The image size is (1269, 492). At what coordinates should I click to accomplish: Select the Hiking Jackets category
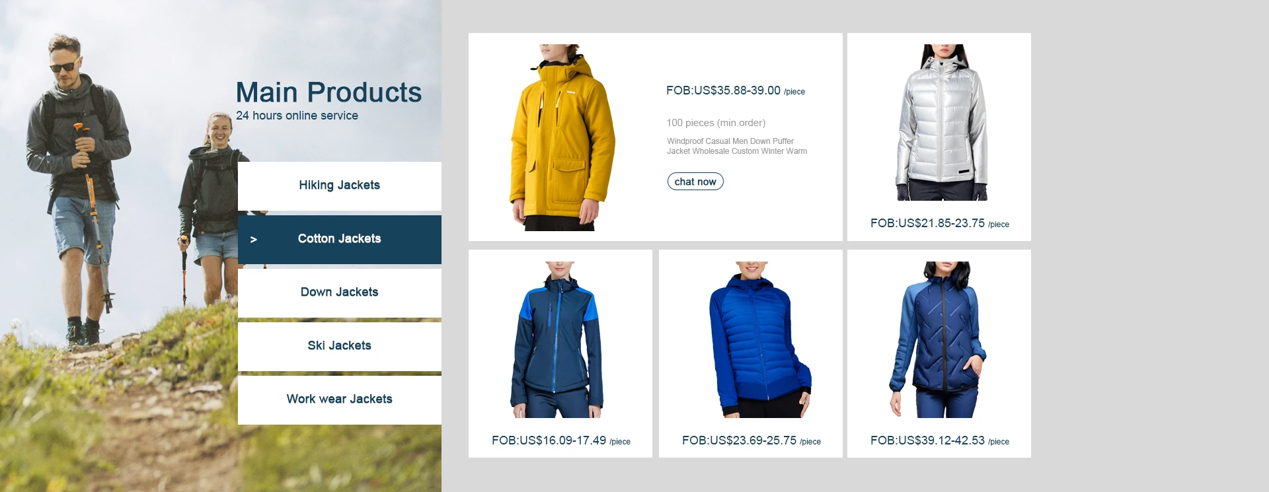coord(339,186)
